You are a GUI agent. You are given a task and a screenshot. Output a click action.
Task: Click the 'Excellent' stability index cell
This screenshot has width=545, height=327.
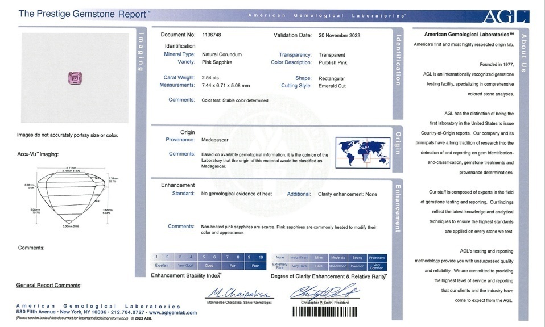[x=162, y=266]
